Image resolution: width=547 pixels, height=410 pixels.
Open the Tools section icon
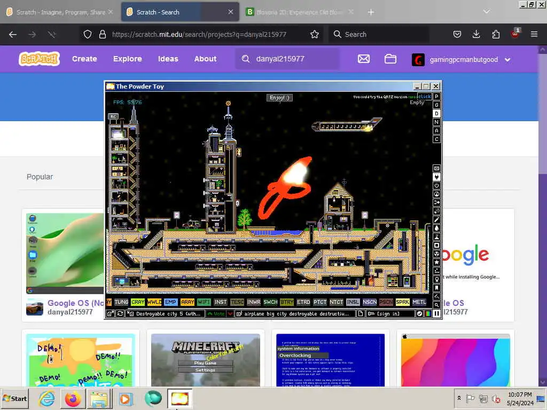436,279
